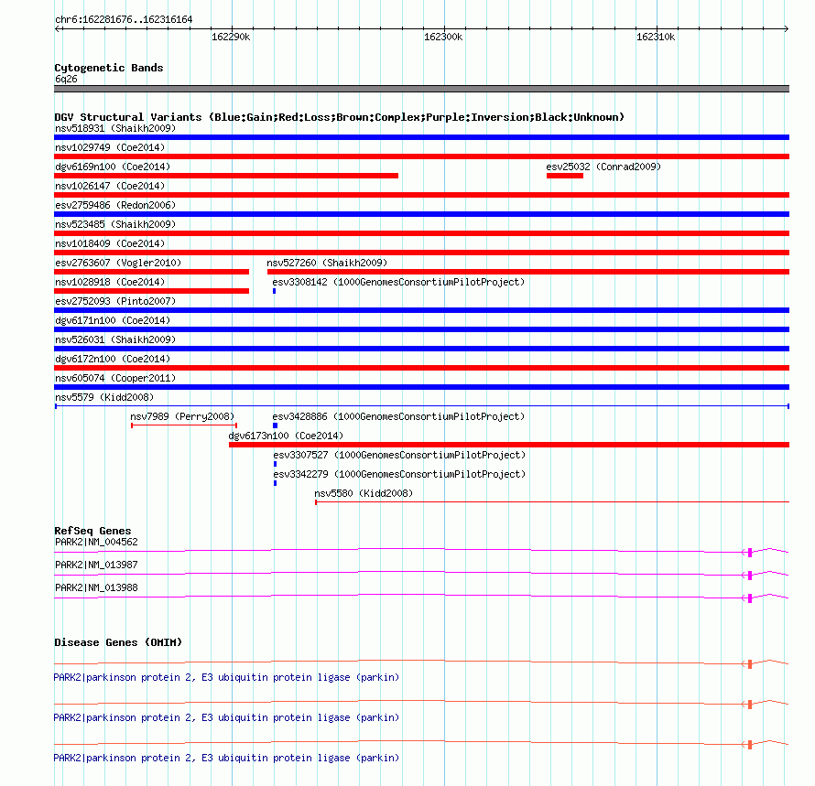Open variant esv2759486 (Redon2006)
Viewport: 815px width, 786px height.
click(x=115, y=205)
